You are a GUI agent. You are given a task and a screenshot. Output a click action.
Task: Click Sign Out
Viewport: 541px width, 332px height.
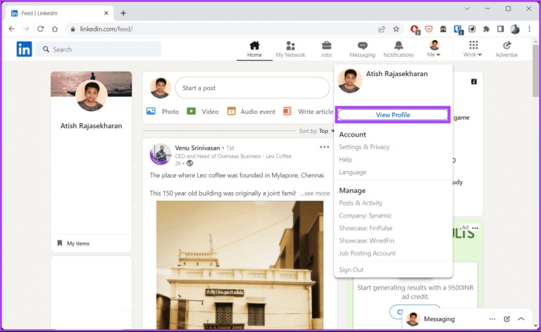coord(352,269)
